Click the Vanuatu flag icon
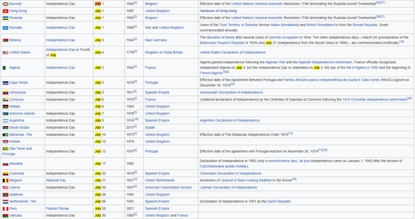 point(5,216)
